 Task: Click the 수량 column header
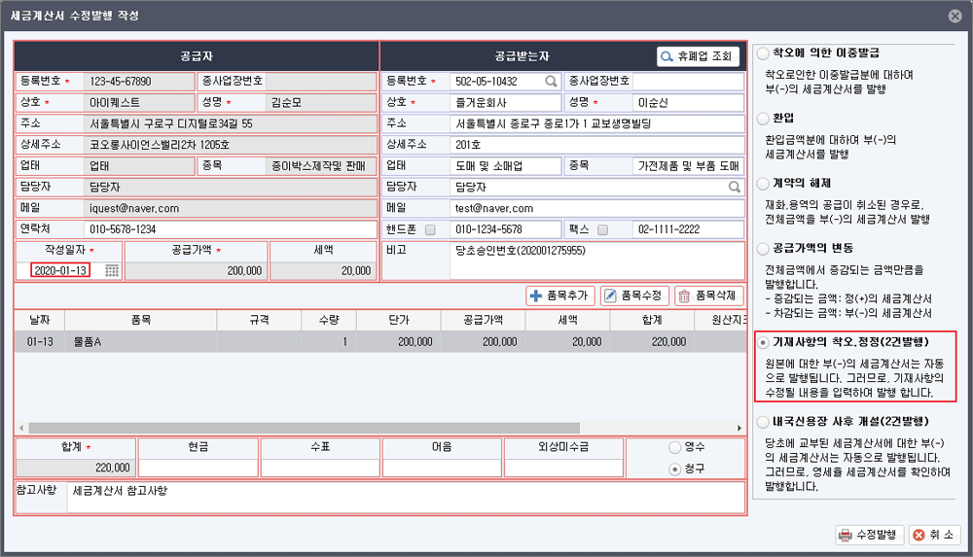(329, 320)
